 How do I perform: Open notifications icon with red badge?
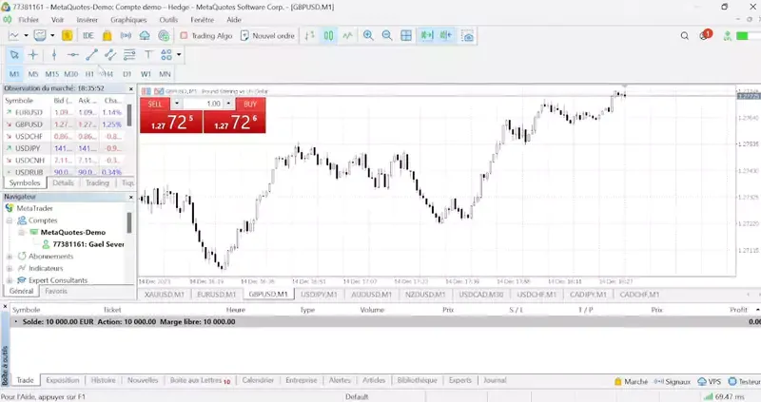[x=705, y=35]
